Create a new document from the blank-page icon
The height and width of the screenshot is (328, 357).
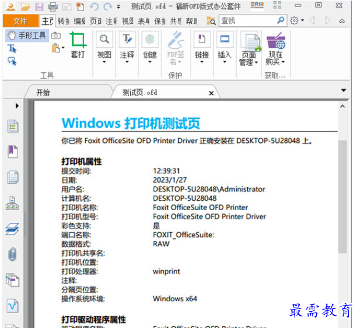coord(80,7)
